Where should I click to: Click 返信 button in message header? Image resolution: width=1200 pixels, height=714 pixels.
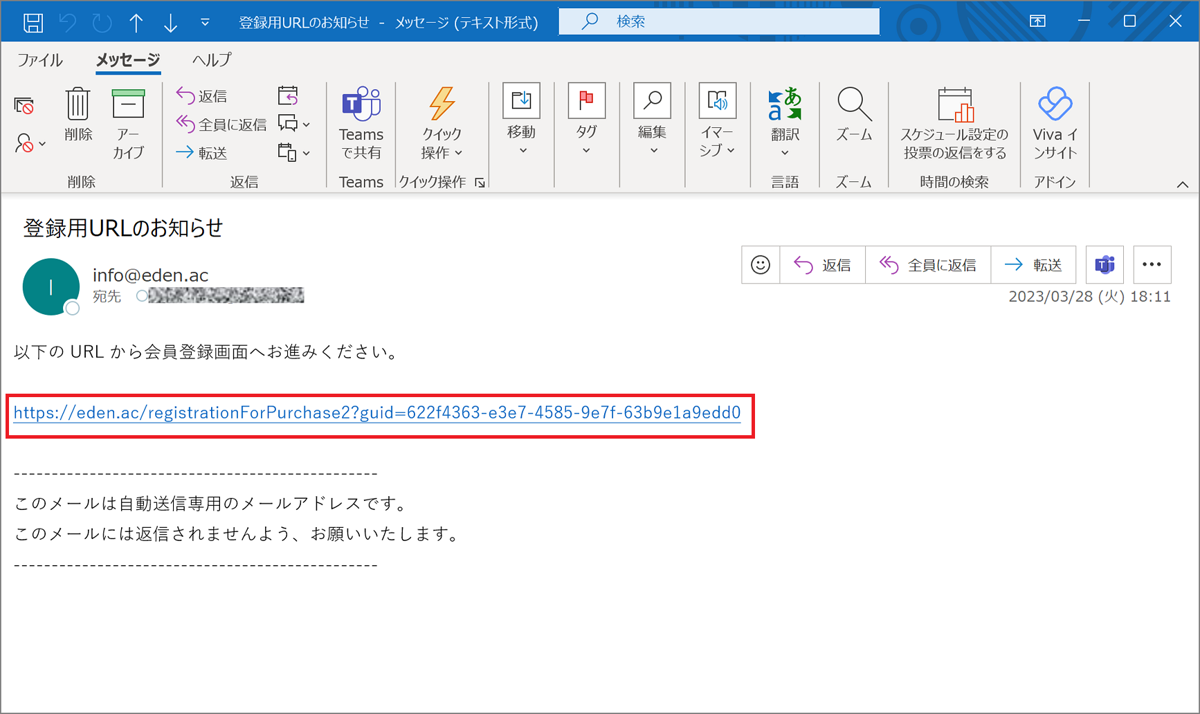point(822,265)
